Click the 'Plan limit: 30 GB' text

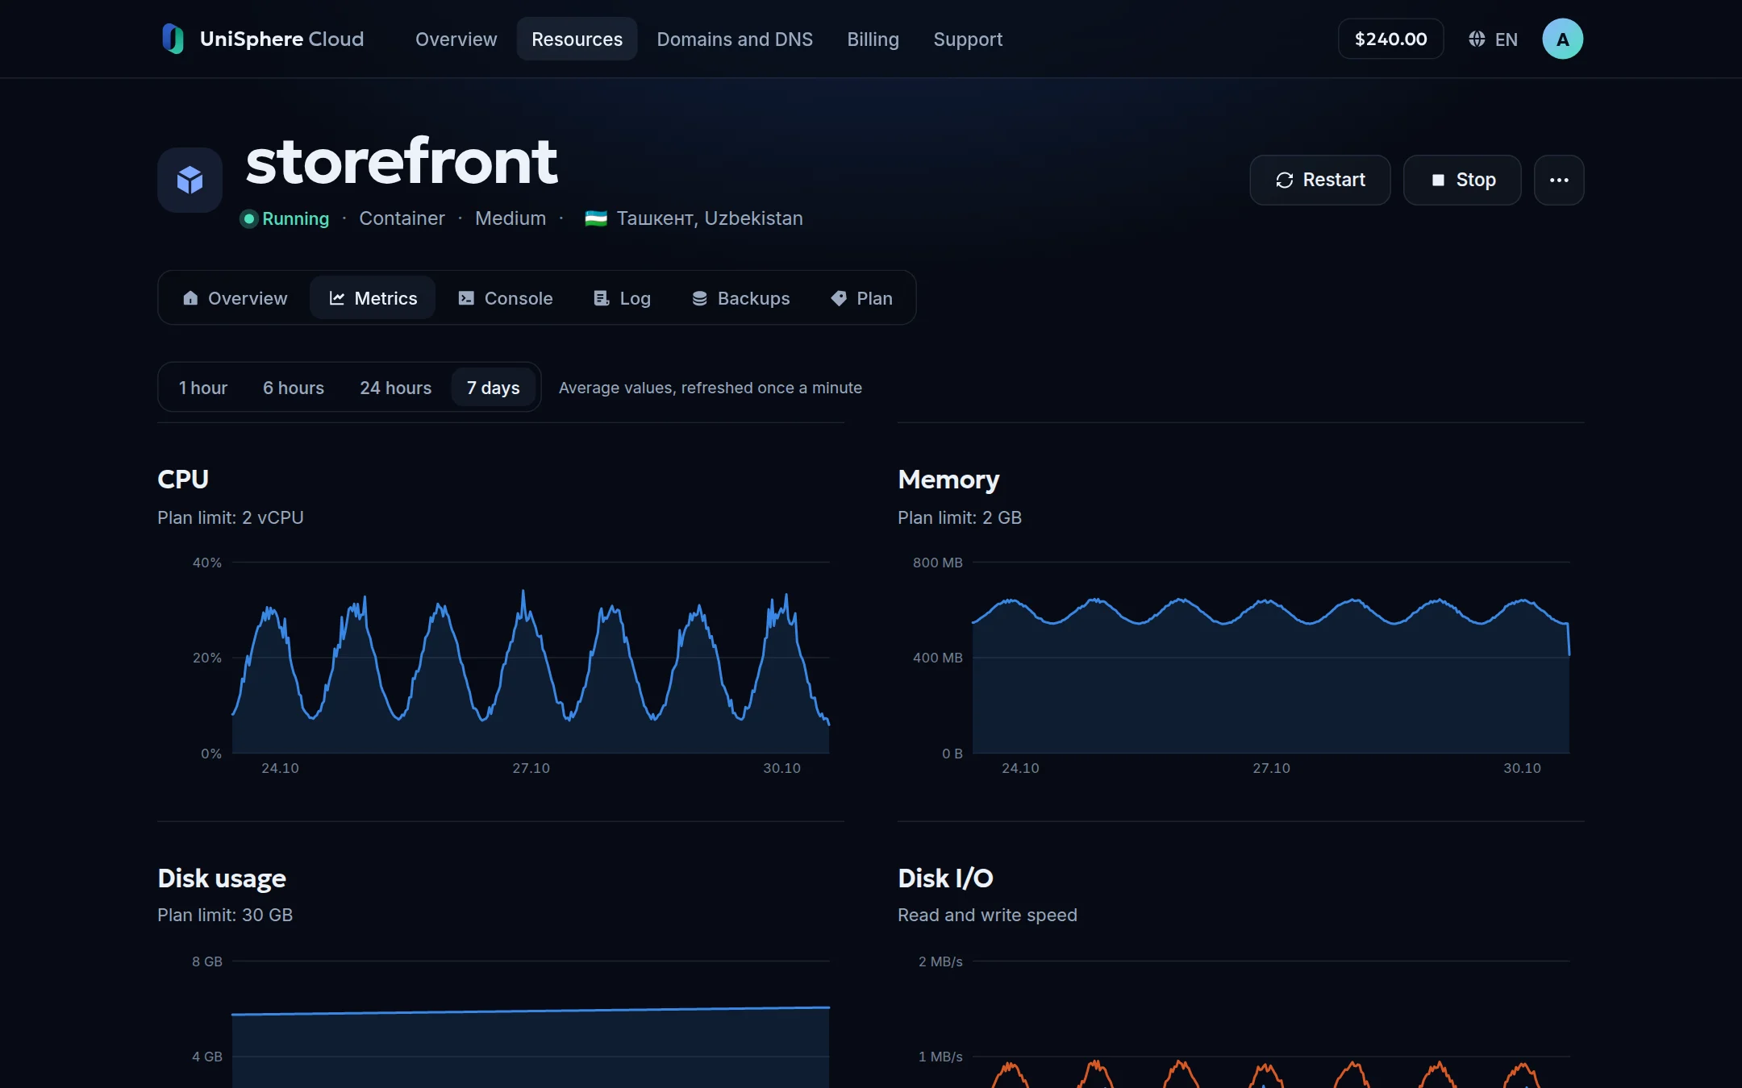[225, 915]
